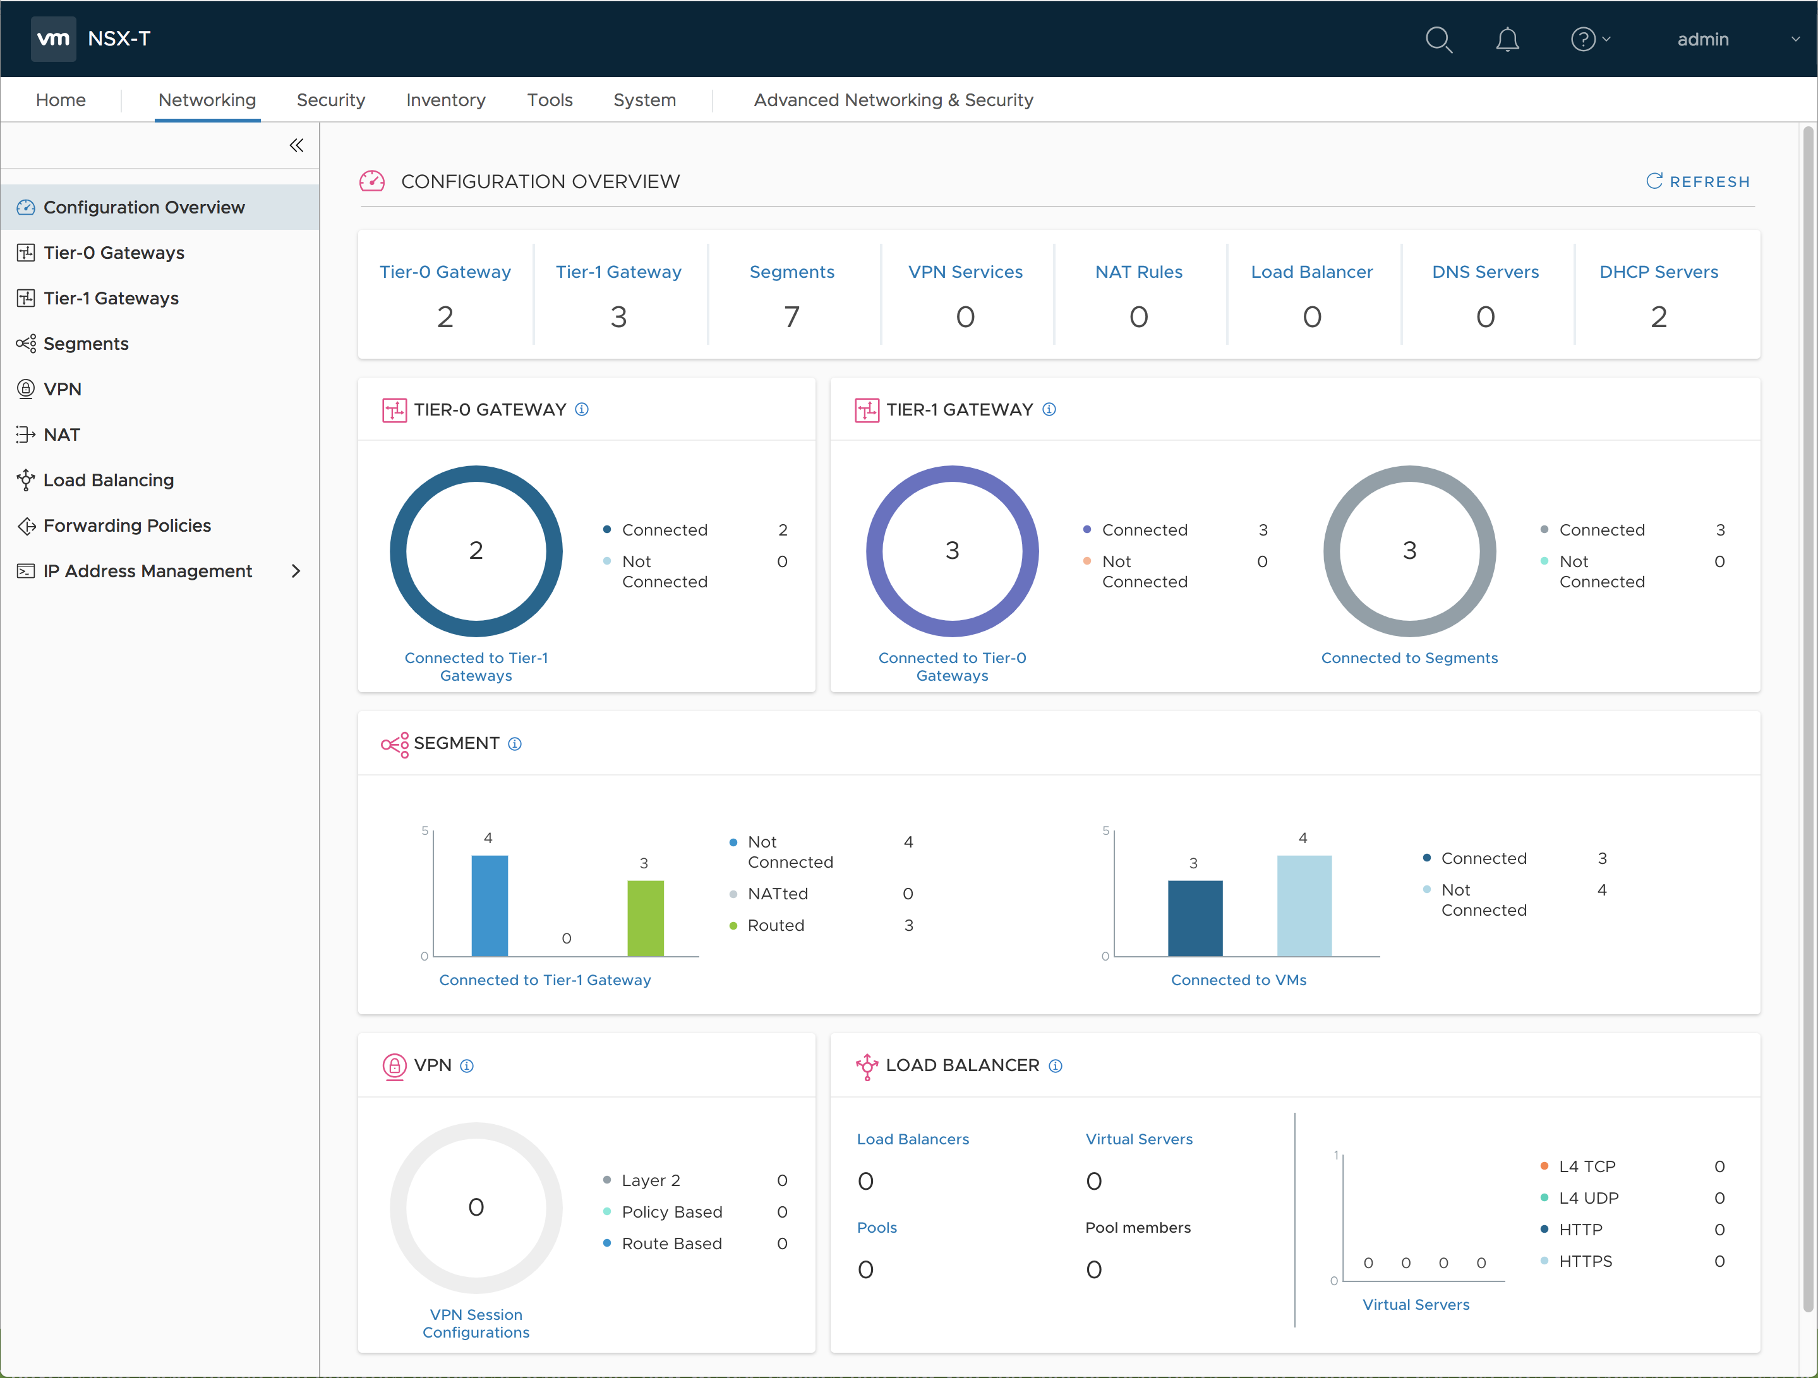Open Advanced Networking & Security tab
The width and height of the screenshot is (1818, 1378).
pyautogui.click(x=893, y=99)
